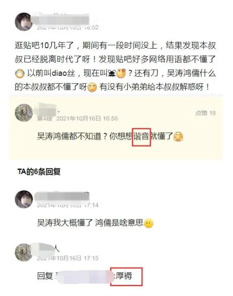Click the blurred username of original poster
233x296 pixels.
(61, 19)
